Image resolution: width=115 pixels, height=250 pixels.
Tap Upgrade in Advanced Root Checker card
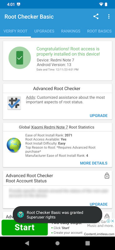[98, 116]
